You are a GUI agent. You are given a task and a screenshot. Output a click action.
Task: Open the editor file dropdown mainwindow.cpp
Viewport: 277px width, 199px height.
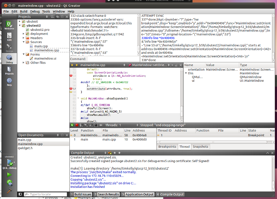pyautogui.click(x=103, y=65)
